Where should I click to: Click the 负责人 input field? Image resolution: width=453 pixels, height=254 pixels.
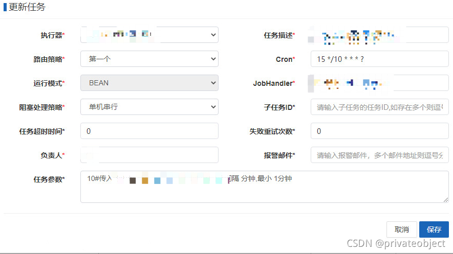point(149,155)
